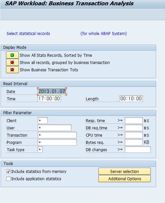The width and height of the screenshot is (165, 203).
Task: Click 'SAP Workload: Business Transaction Analysis' title
Action: click(x=69, y=3)
